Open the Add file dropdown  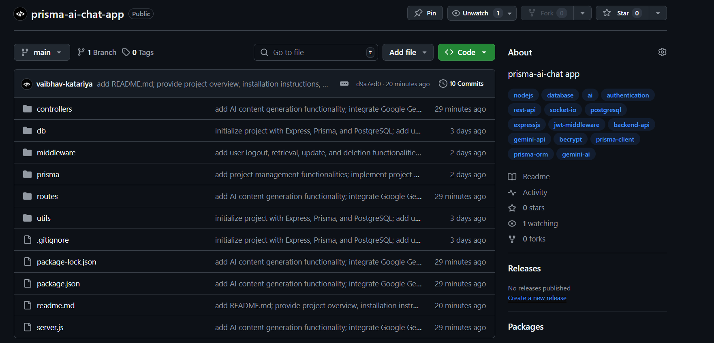coord(408,52)
